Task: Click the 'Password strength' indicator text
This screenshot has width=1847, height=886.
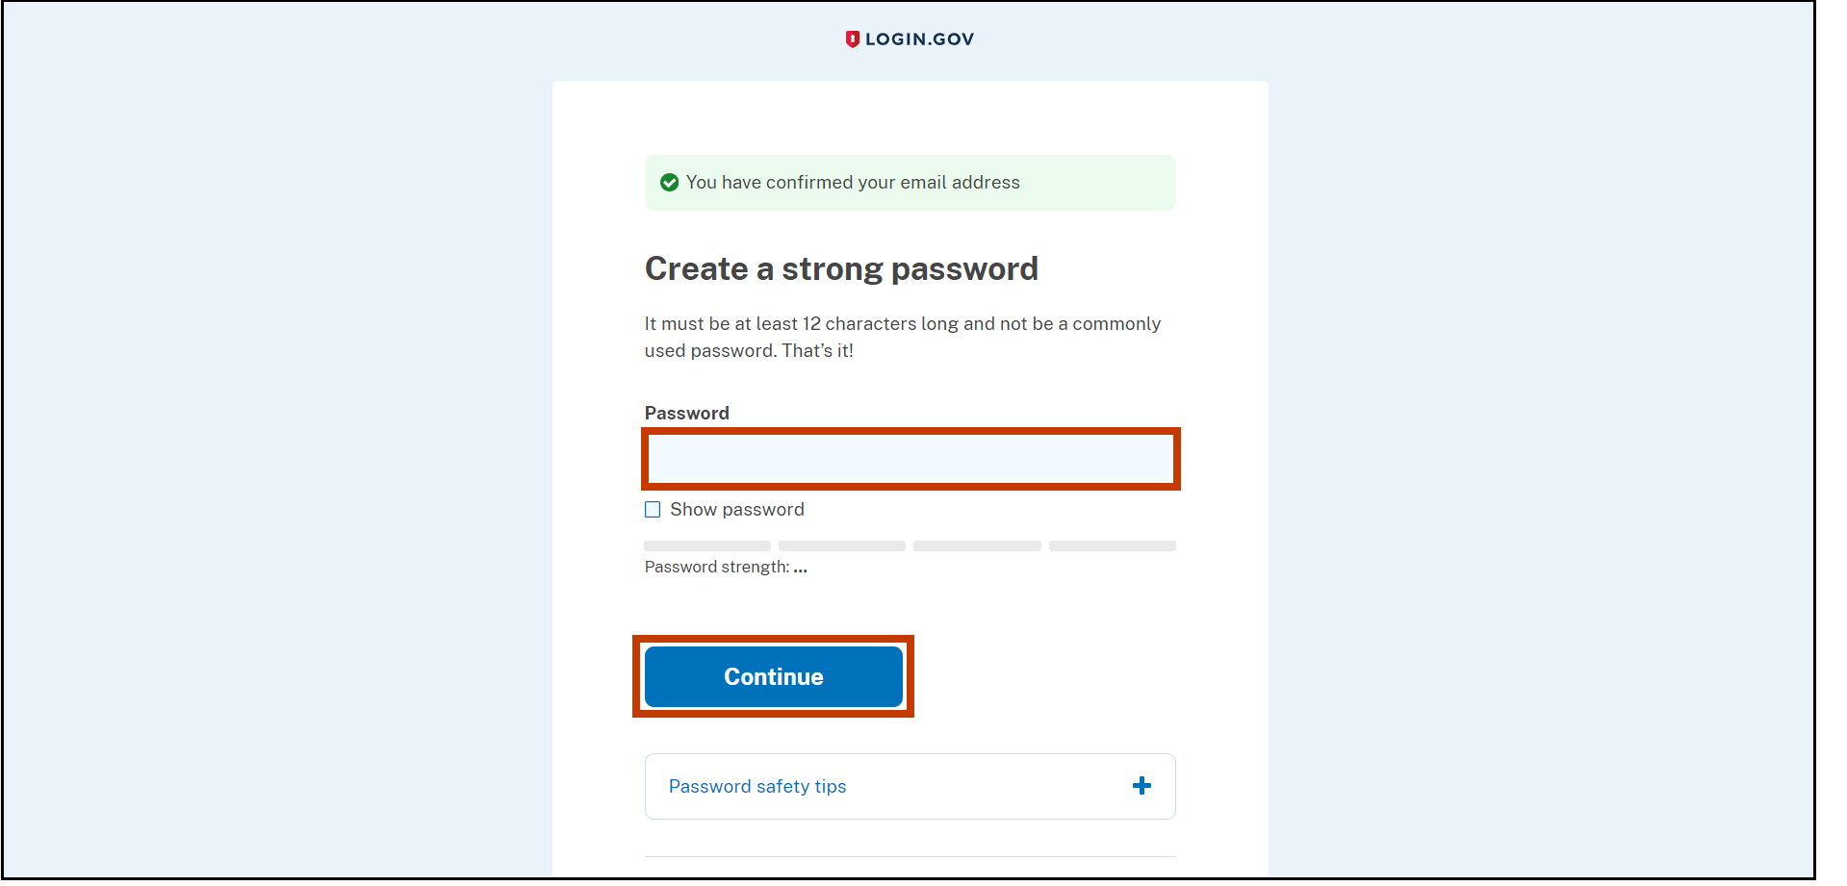Action: [x=716, y=568]
